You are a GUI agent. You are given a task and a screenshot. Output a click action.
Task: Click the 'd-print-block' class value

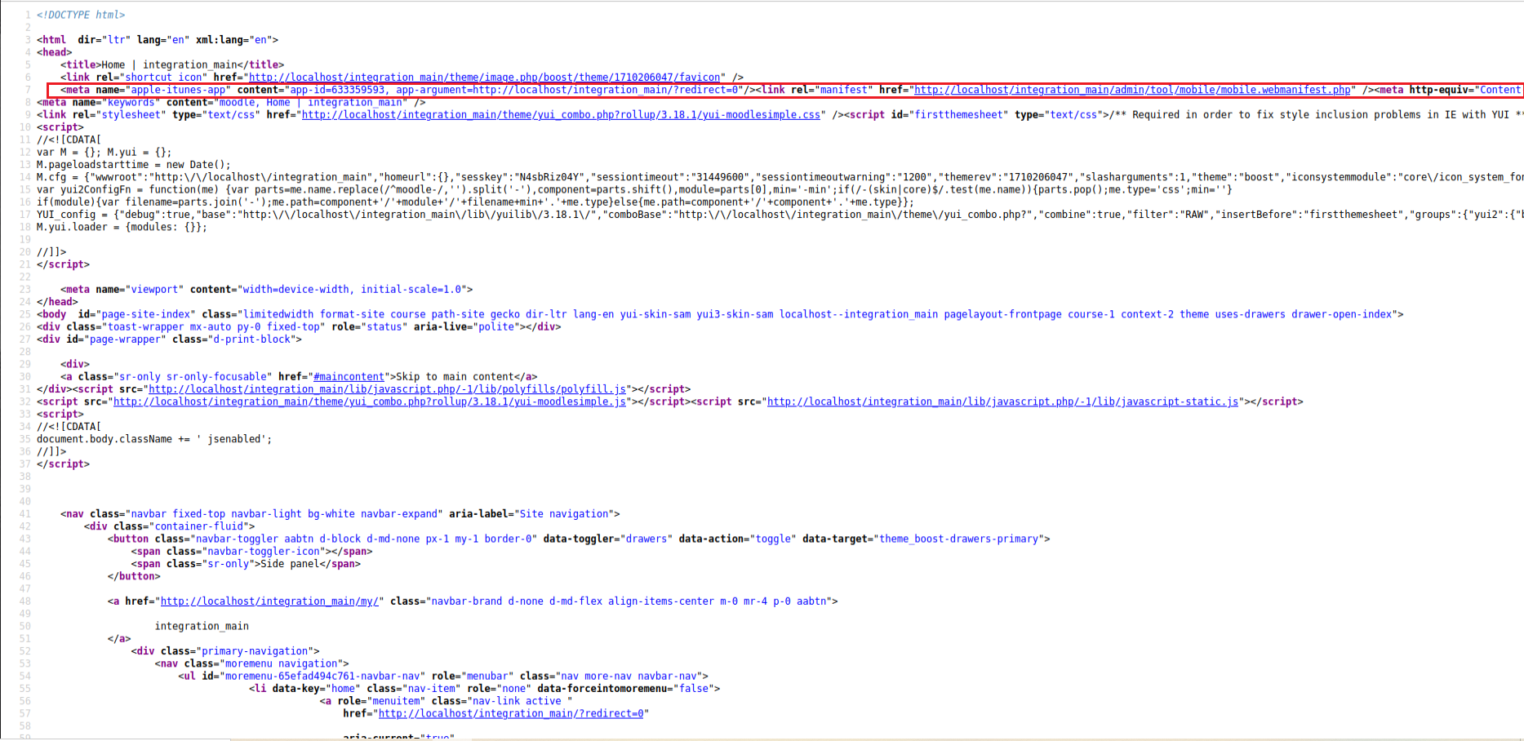pyautogui.click(x=251, y=339)
